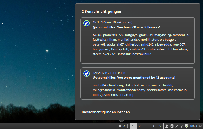The height and width of the screenshot is (129, 203).
Task: Switch to workspace 5
Action: coord(160,126)
